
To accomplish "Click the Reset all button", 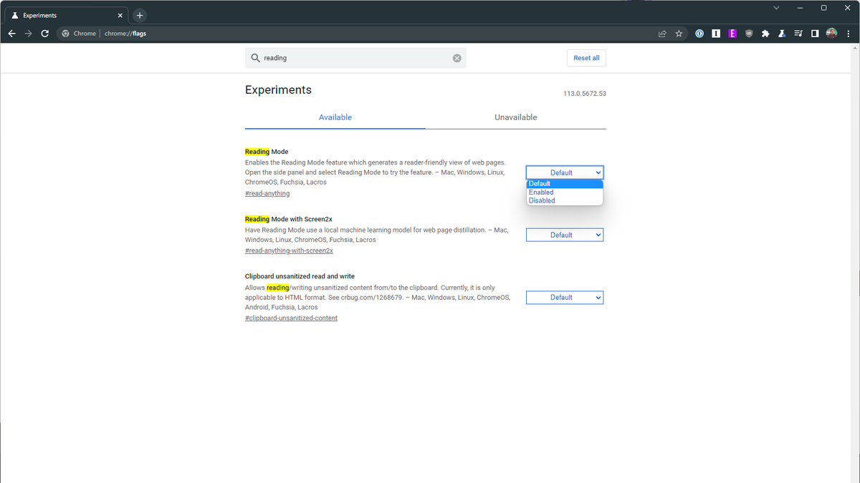I will pos(586,58).
